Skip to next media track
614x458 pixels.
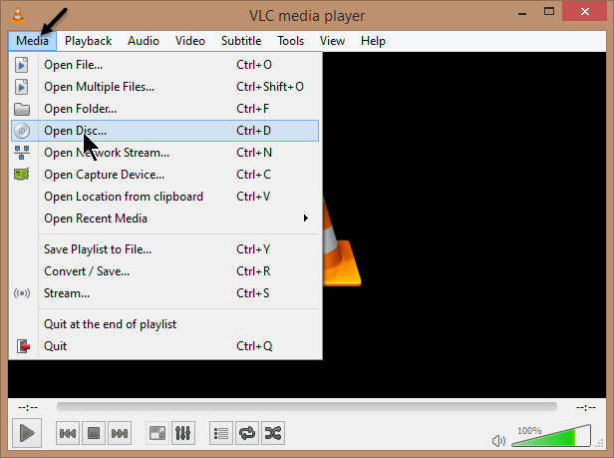119,433
